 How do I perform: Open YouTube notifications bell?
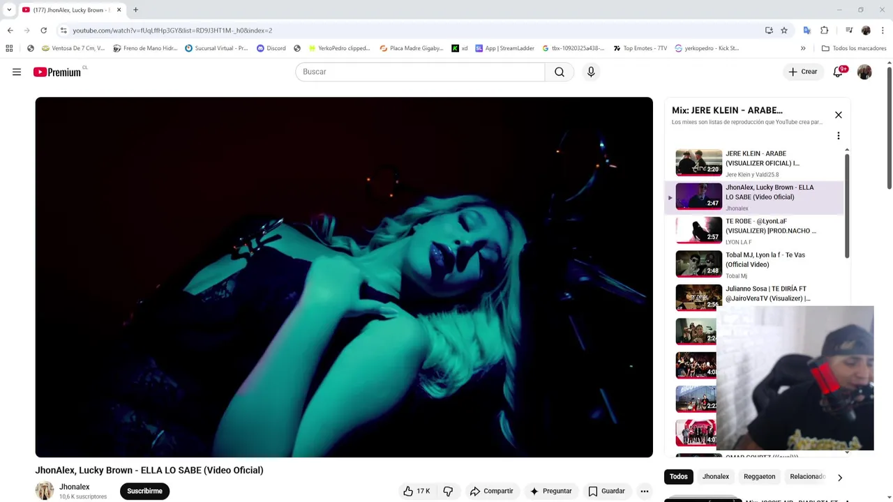click(x=839, y=72)
